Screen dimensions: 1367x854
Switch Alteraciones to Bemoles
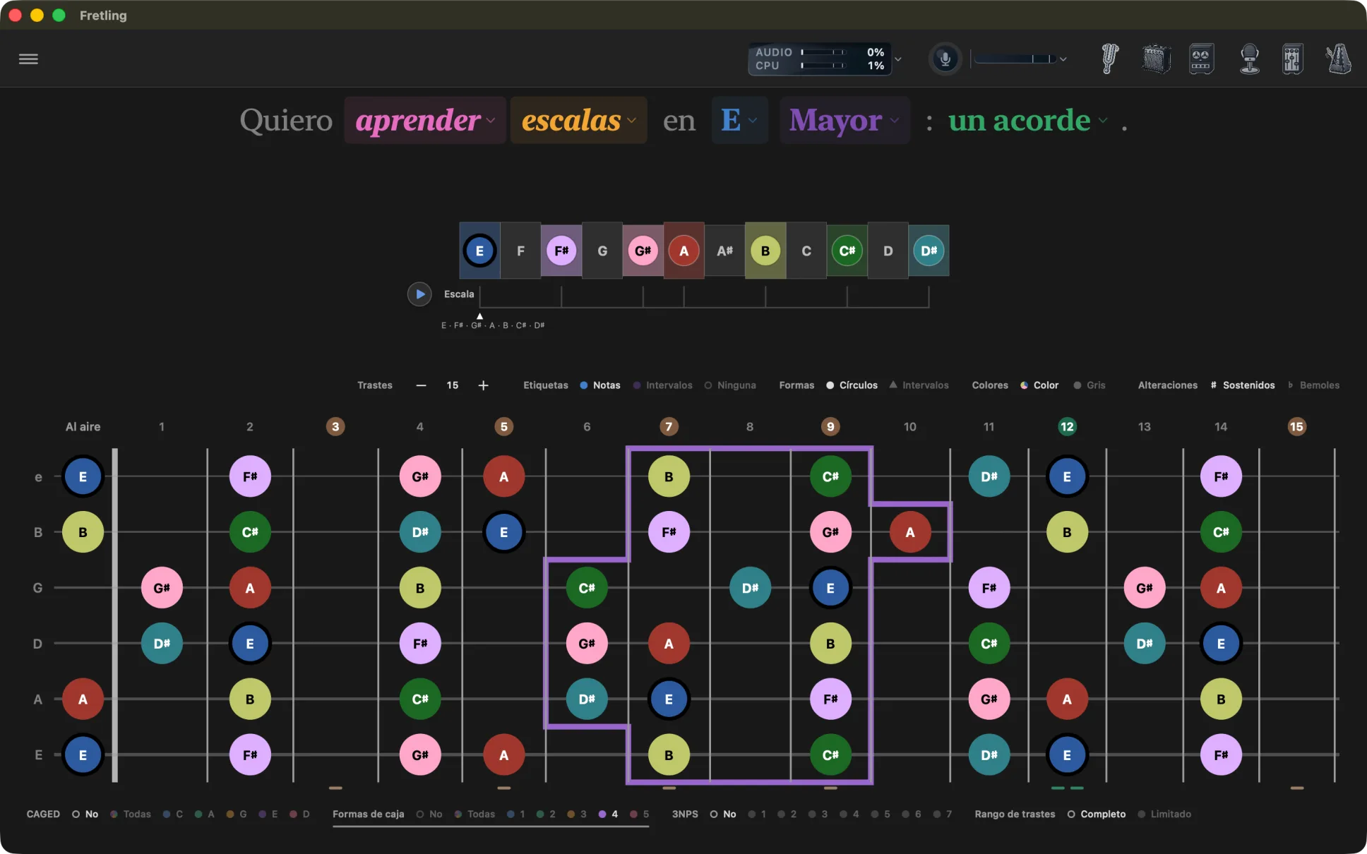(x=1313, y=385)
